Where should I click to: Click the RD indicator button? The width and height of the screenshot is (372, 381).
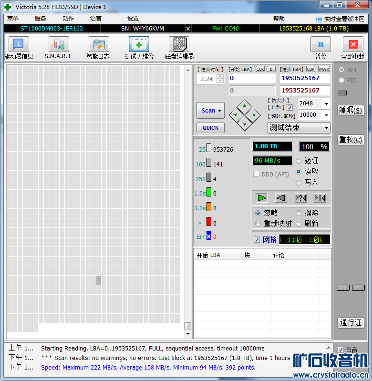tap(358, 288)
